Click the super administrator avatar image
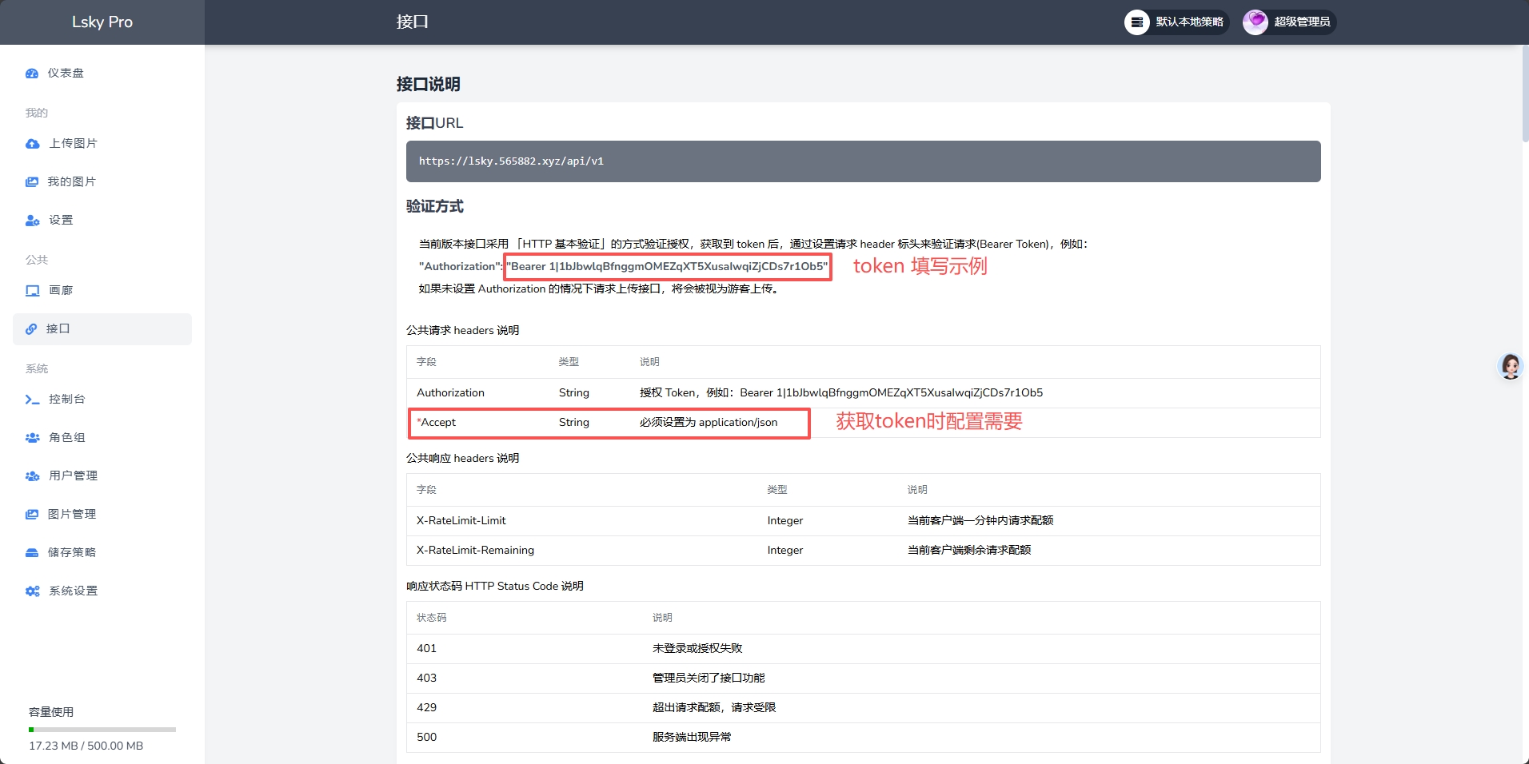Image resolution: width=1529 pixels, height=764 pixels. 1256,22
